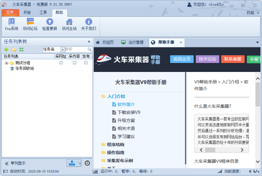The height and width of the screenshot is (176, 262).
Task: Click the task search input field
Action: (x=76, y=49)
